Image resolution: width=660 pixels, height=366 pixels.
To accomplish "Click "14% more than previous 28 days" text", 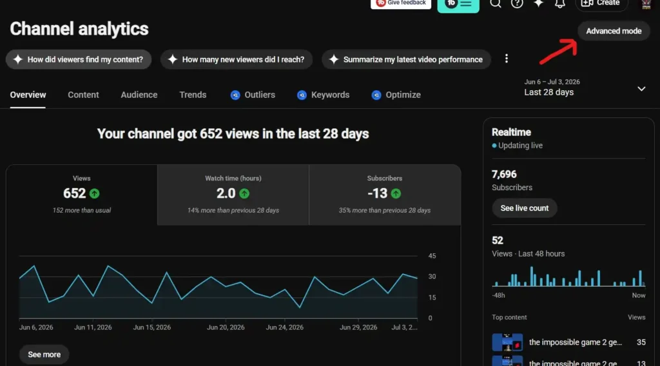I will (x=233, y=210).
